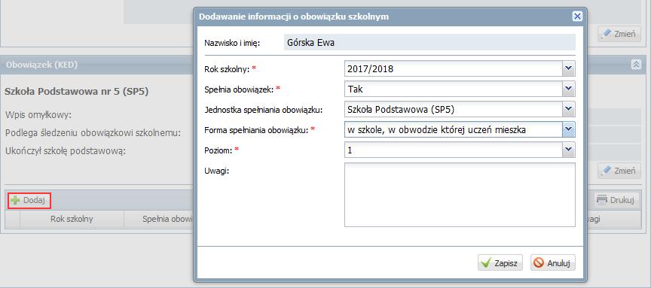Click 'Podlega śledzeniu obowiązkowi szkolnemu:' label
The width and height of the screenshot is (651, 288).
[93, 133]
